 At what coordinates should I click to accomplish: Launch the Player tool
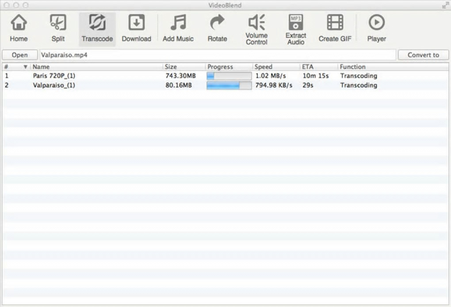[377, 28]
